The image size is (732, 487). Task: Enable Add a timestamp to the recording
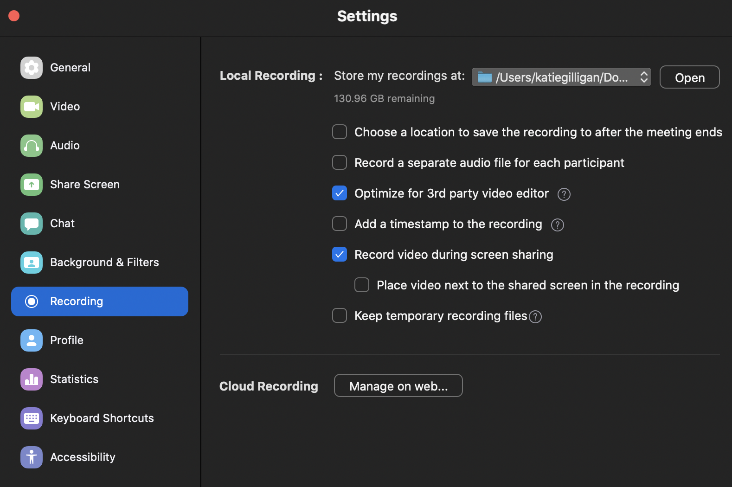340,224
